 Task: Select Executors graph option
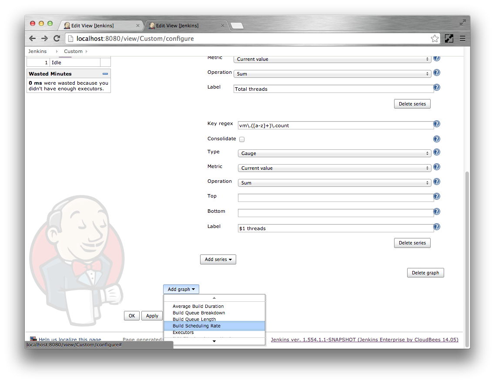click(183, 333)
